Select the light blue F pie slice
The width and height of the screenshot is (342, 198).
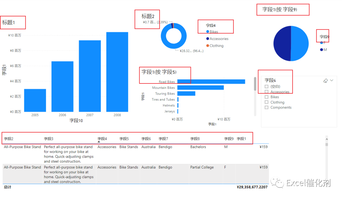(300, 44)
